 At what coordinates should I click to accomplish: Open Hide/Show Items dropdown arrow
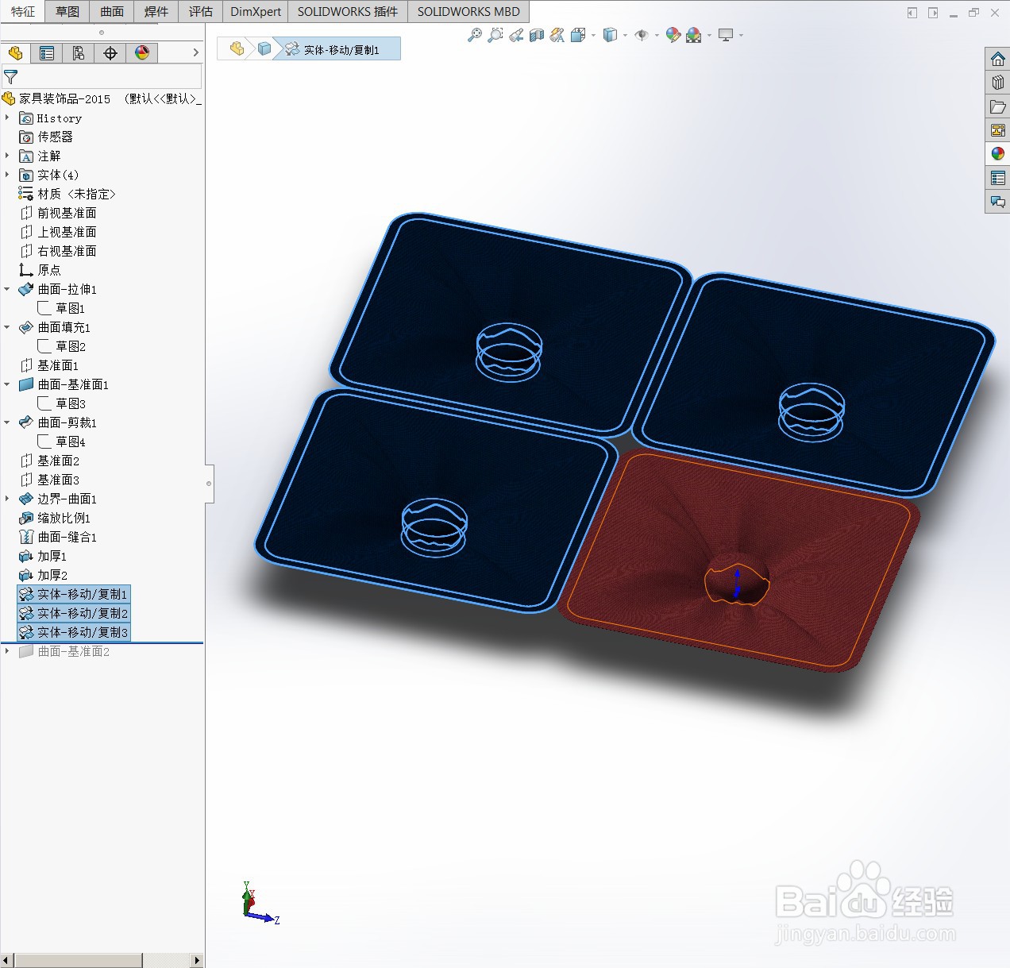[657, 35]
